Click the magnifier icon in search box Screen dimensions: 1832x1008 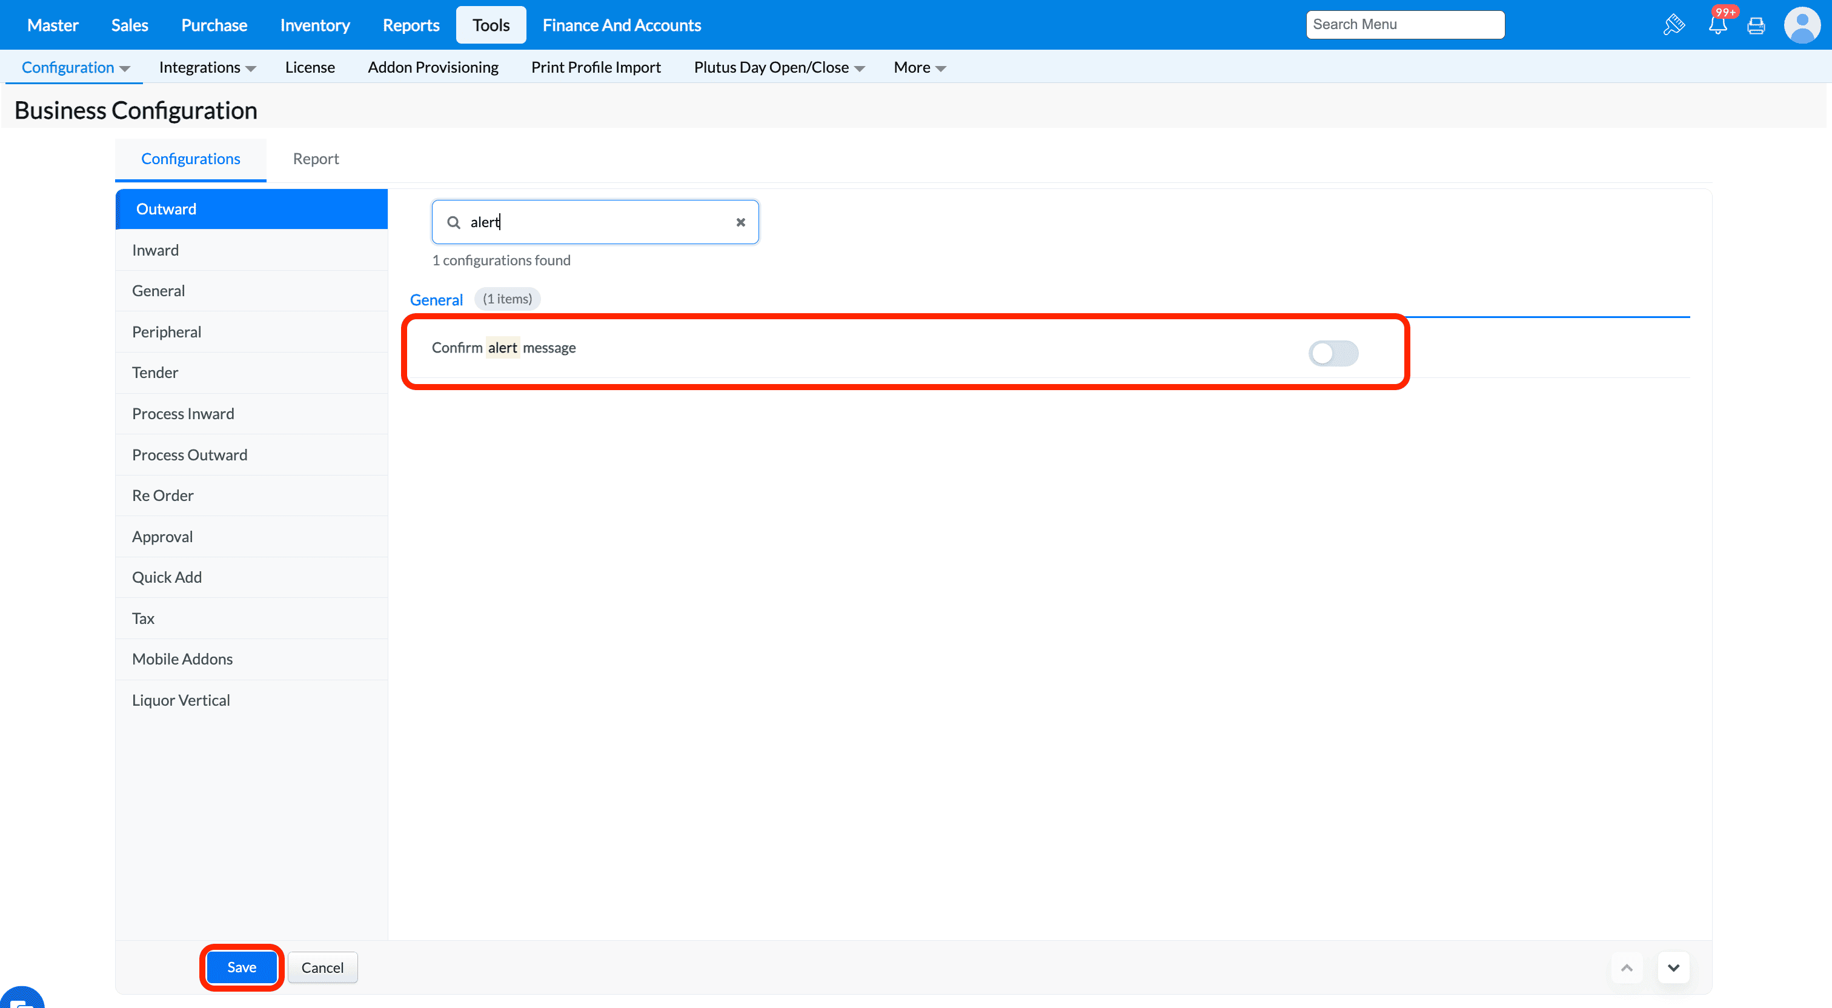(454, 222)
